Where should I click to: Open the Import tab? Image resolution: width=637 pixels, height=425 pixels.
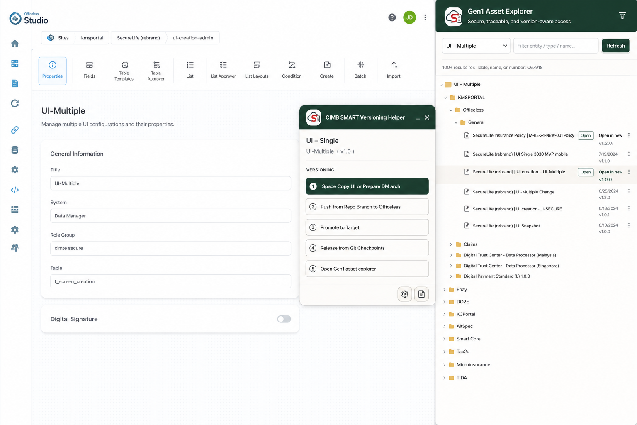click(x=394, y=71)
